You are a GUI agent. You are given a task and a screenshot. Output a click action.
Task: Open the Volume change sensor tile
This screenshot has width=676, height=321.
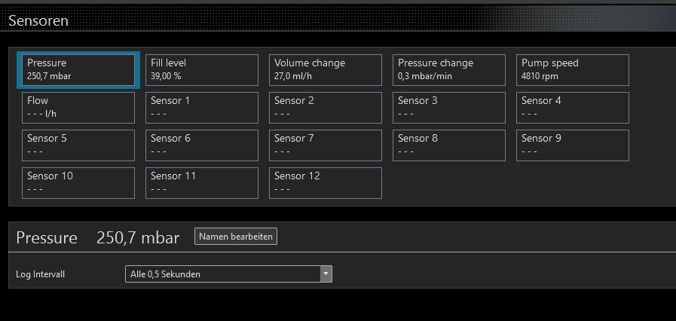pos(326,69)
